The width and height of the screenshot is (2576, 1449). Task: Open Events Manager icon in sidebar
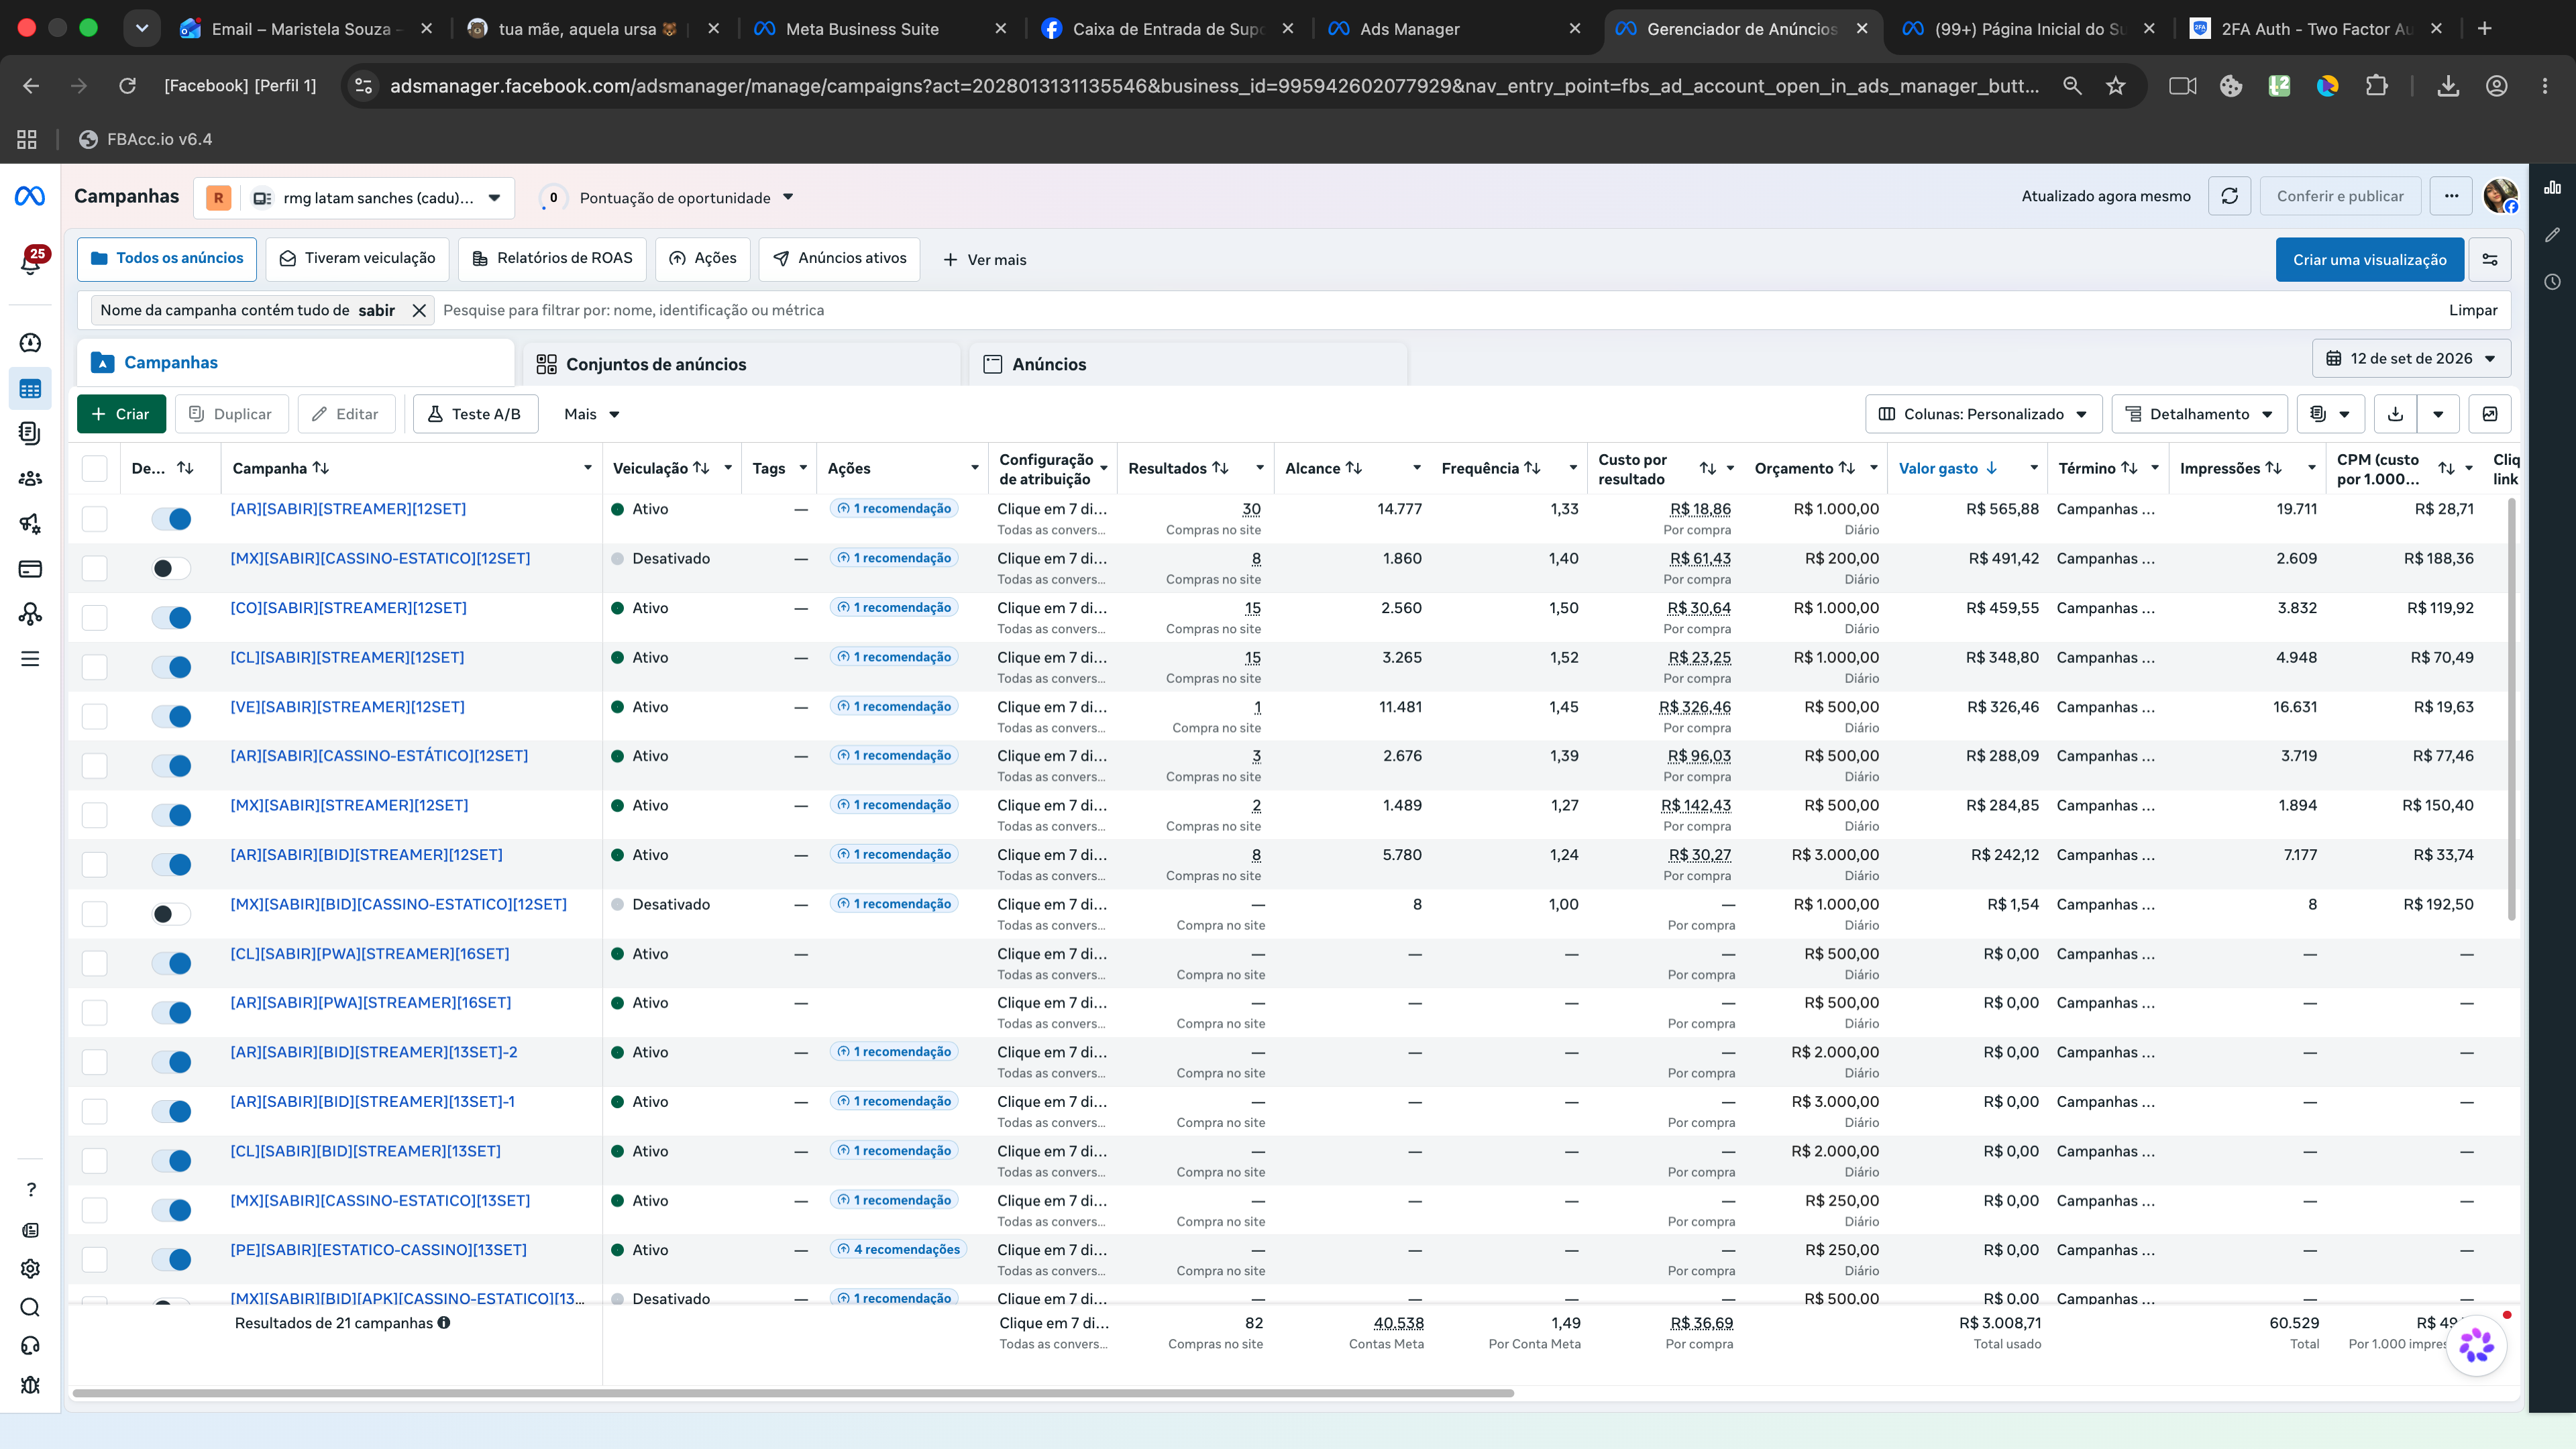30,614
